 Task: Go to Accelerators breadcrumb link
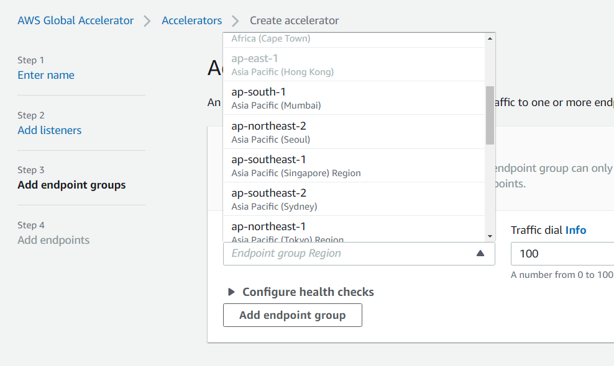point(191,20)
